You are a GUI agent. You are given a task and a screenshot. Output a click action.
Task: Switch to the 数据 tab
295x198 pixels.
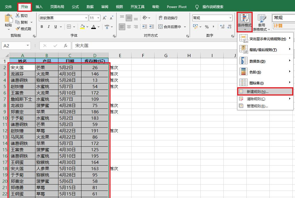point(90,7)
